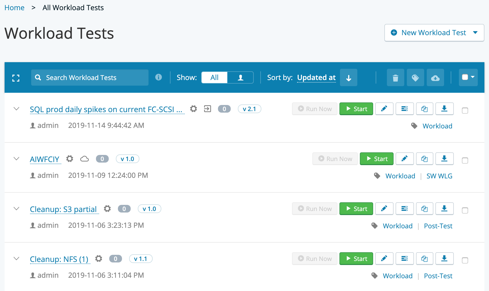Check the AIWFCIY row checkbox
Viewport: 489px width, 291px height.
(x=465, y=160)
